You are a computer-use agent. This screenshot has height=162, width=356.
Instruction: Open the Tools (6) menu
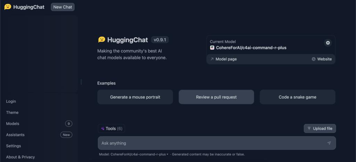click(112, 129)
